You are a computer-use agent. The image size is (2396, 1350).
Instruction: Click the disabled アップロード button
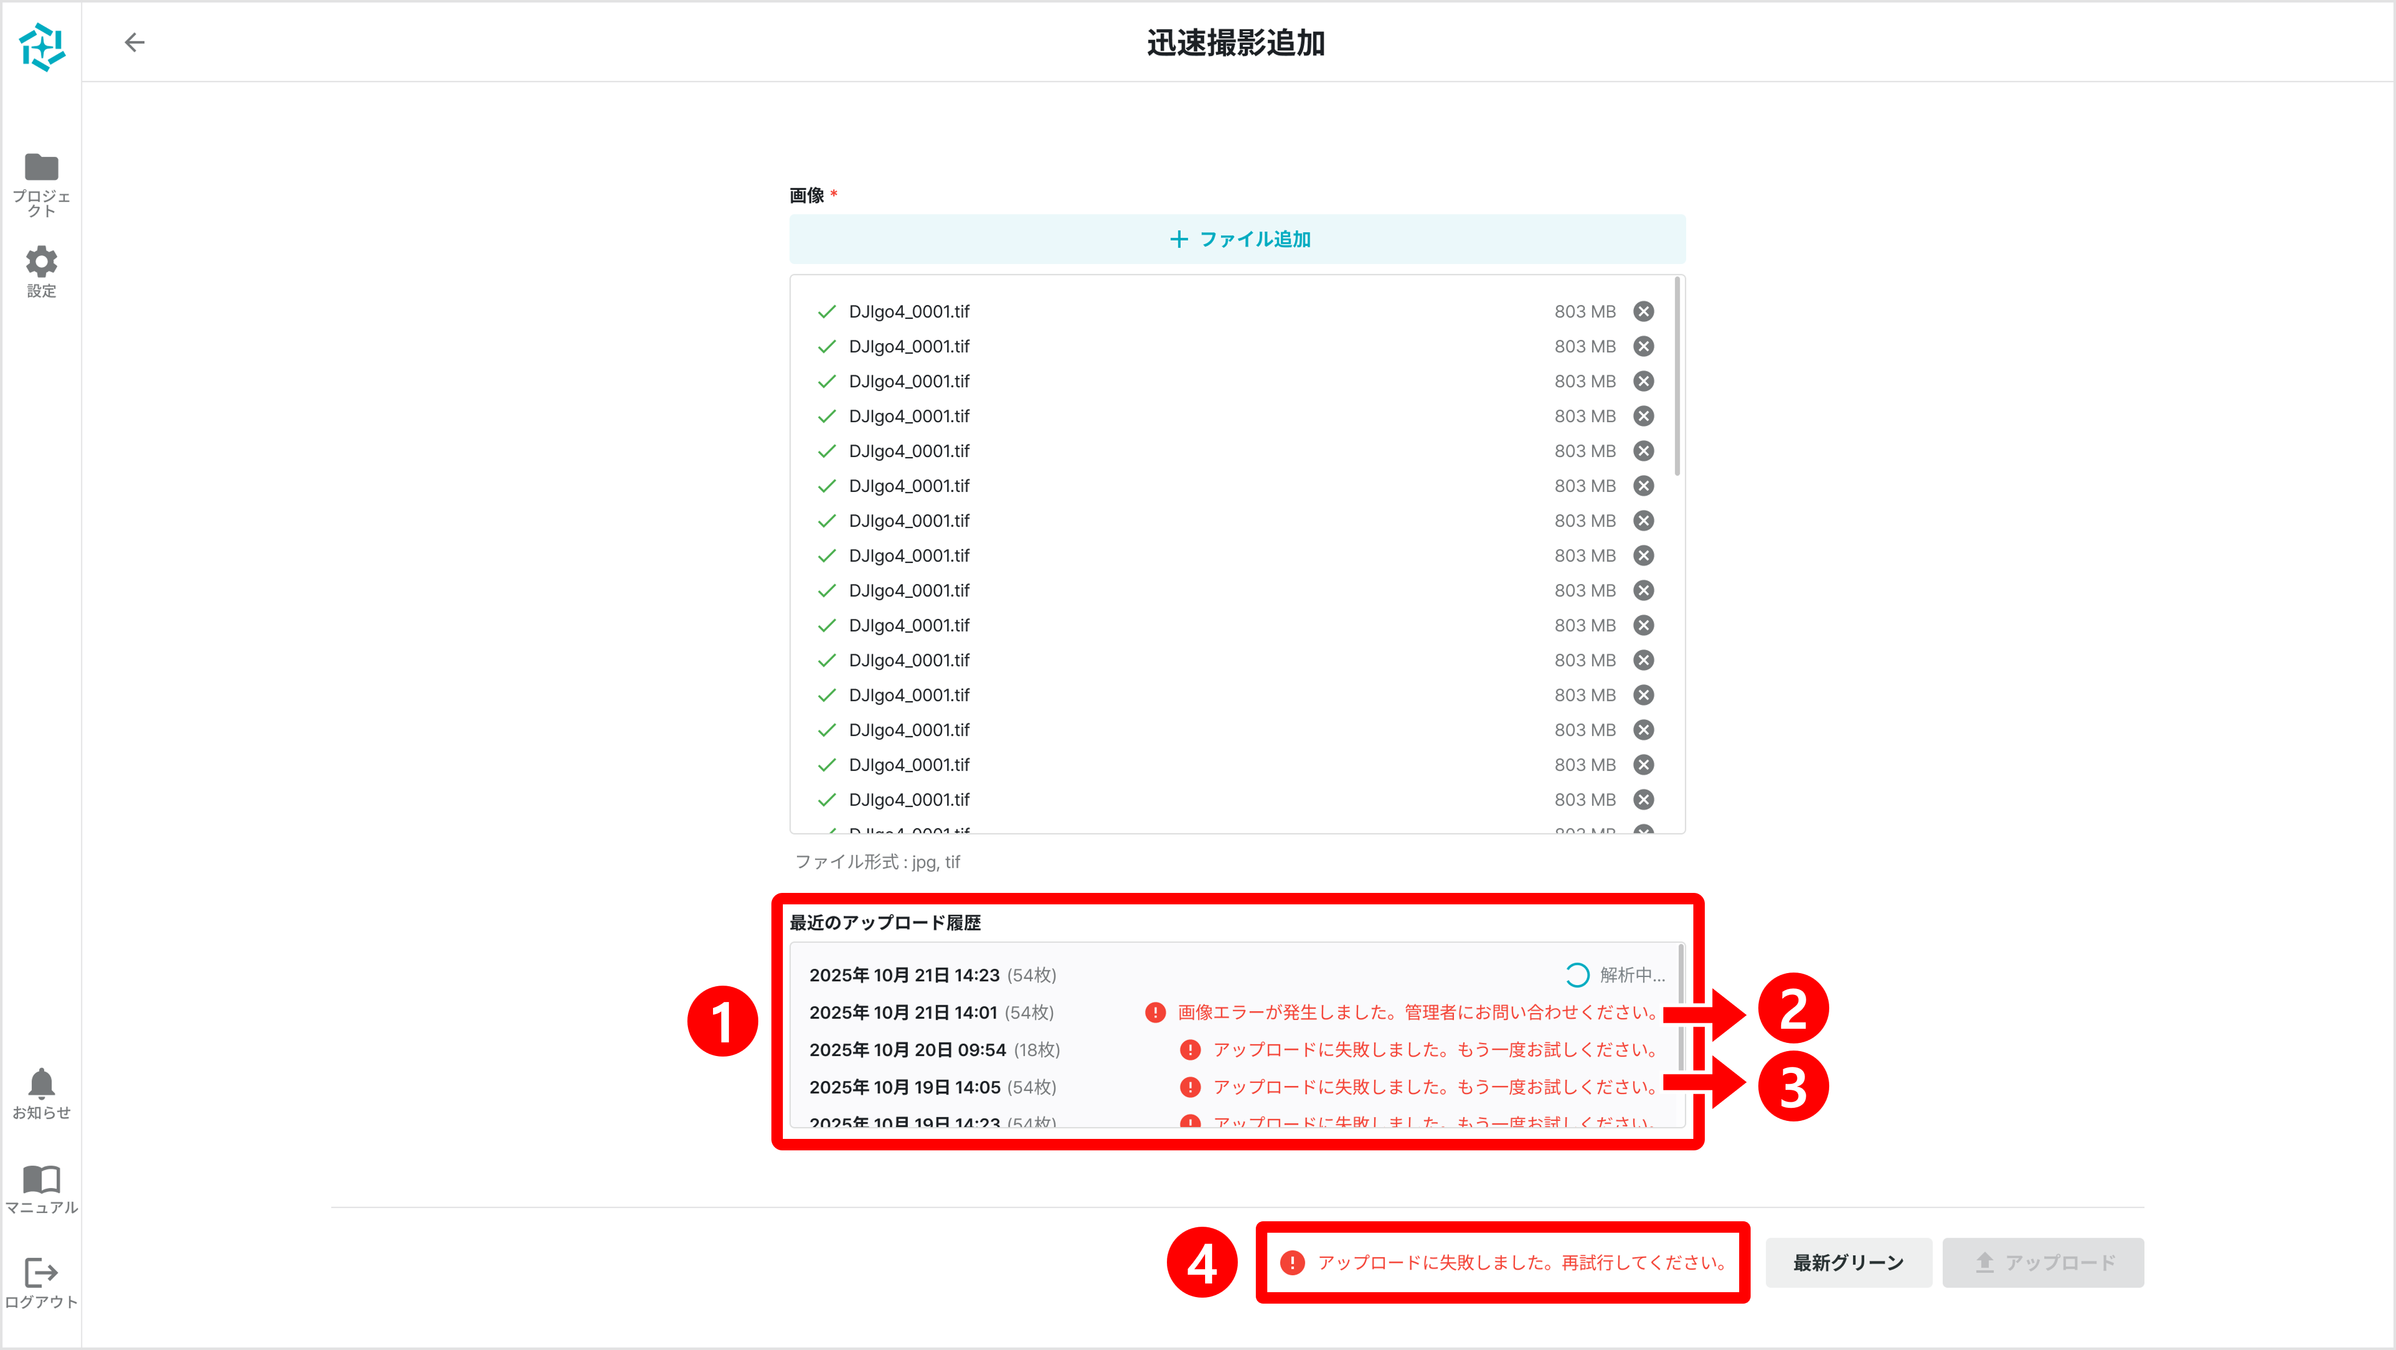(x=2044, y=1263)
